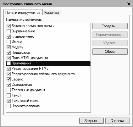The width and height of the screenshot is (133, 127).
Task: Click the Создать... button
Action: pyautogui.click(x=110, y=26)
